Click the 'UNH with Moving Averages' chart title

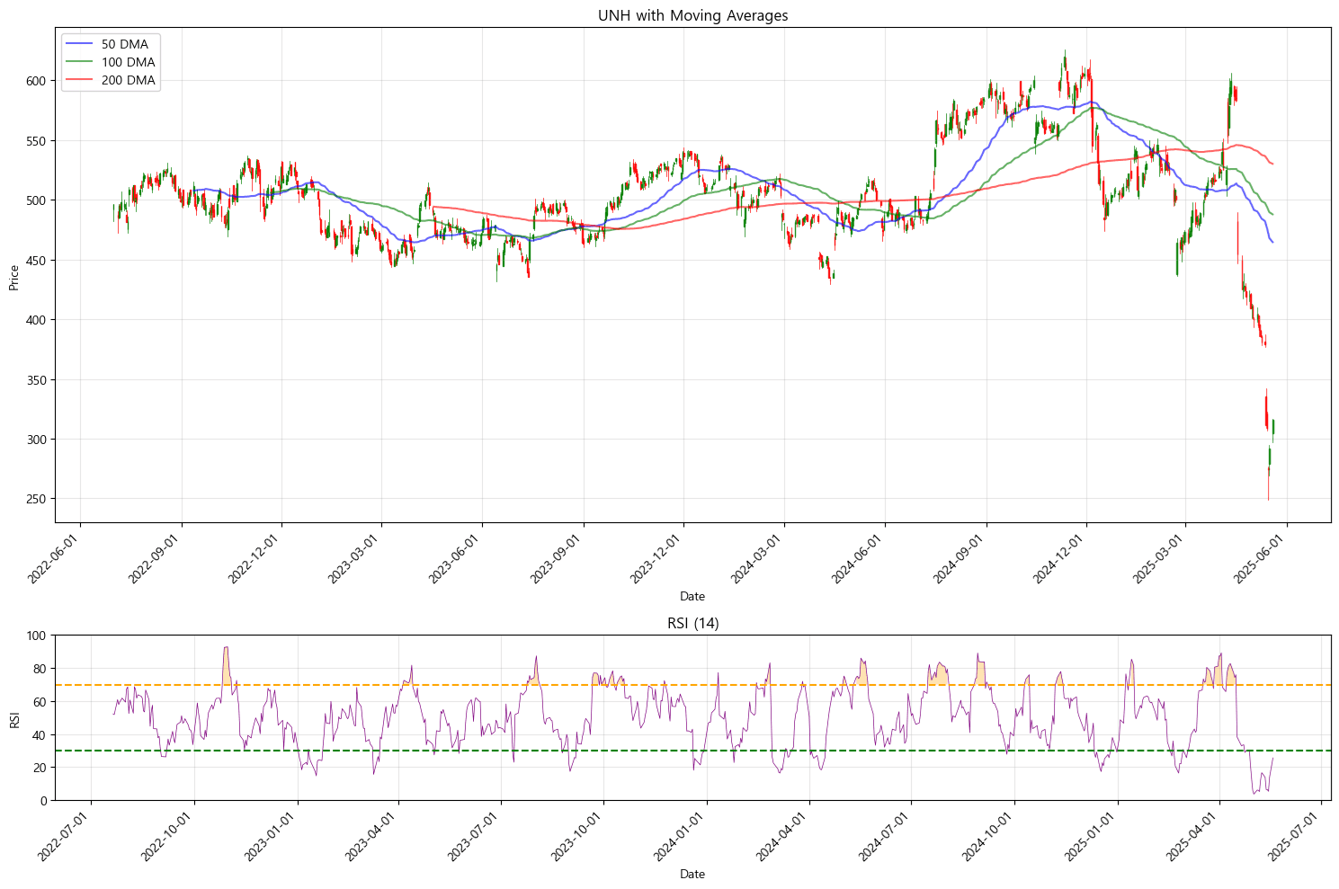692,15
